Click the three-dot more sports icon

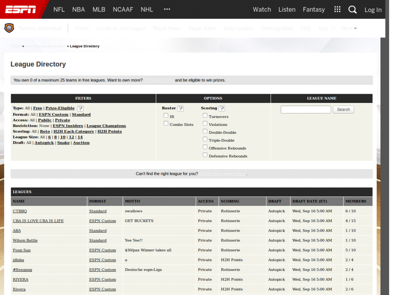167,9
